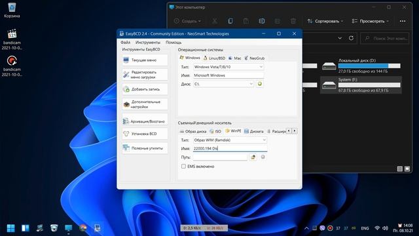419x236 pixels.
Task: Switch to the Windows tab
Action: [190, 58]
